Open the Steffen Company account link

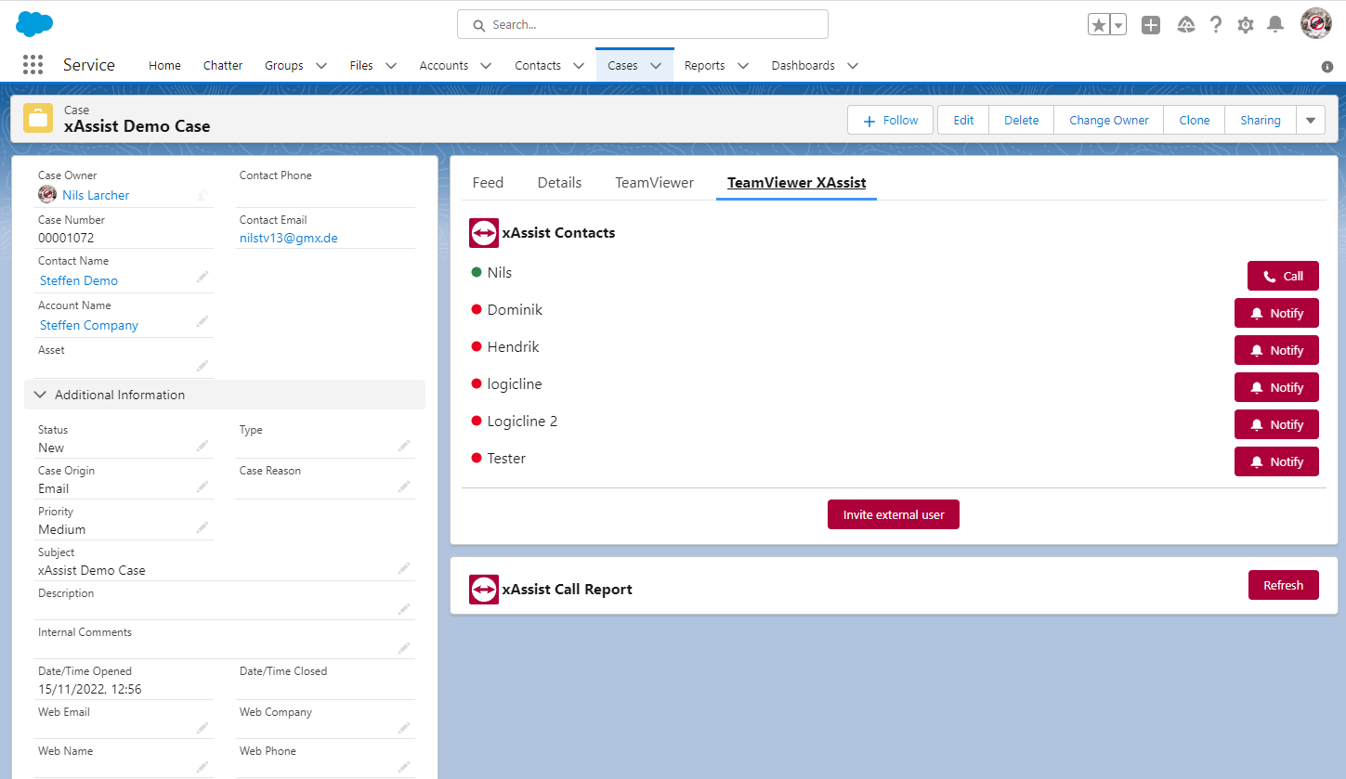point(88,325)
